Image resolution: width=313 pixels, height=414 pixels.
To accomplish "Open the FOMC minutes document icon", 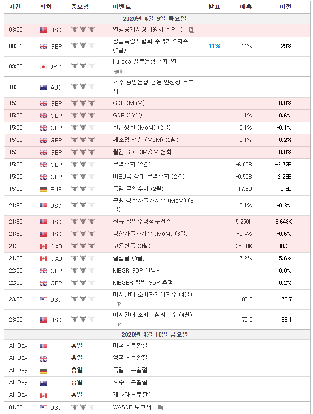I will coord(192,30).
